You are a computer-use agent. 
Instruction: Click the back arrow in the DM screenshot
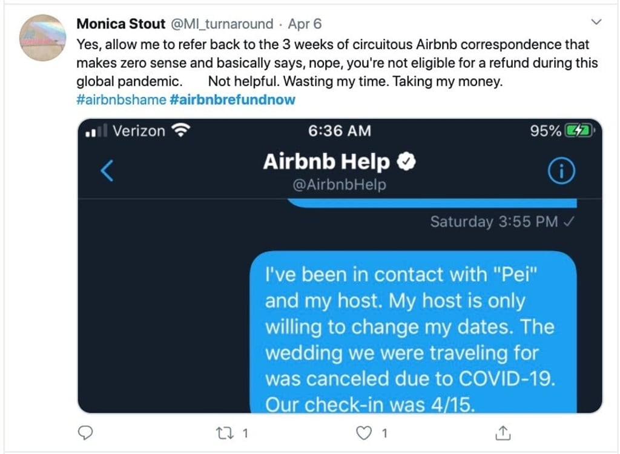coord(107,171)
